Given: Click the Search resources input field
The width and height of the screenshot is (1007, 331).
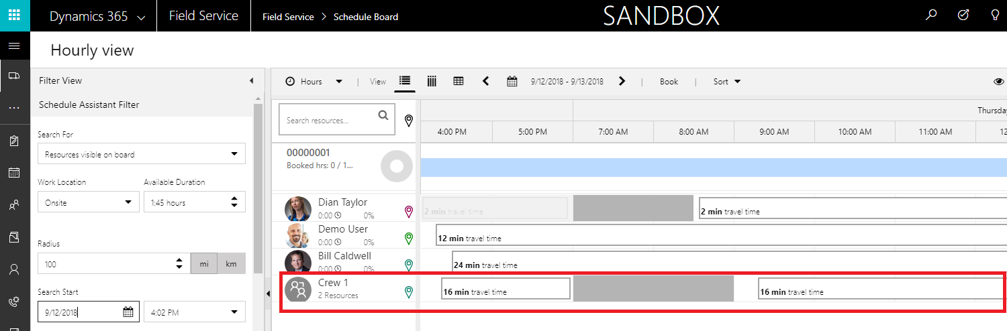Looking at the screenshot, I should click(x=328, y=120).
